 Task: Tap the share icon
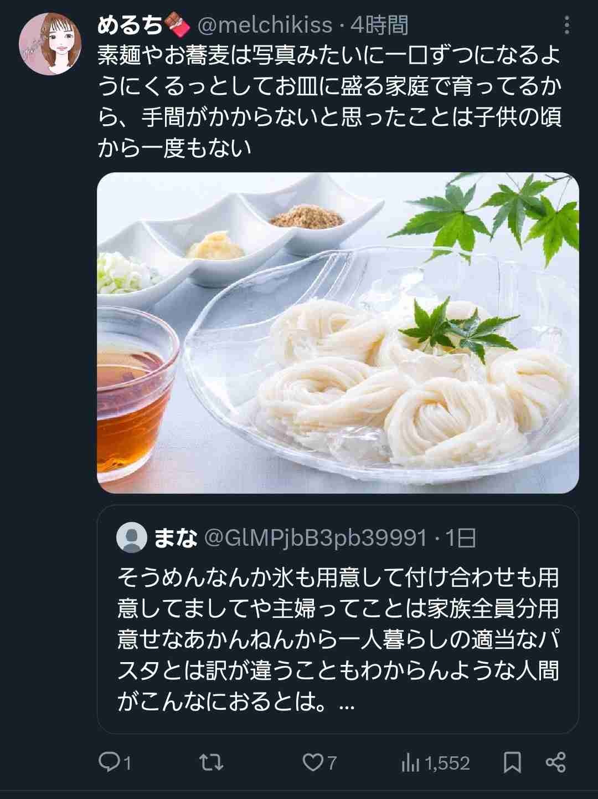555,763
